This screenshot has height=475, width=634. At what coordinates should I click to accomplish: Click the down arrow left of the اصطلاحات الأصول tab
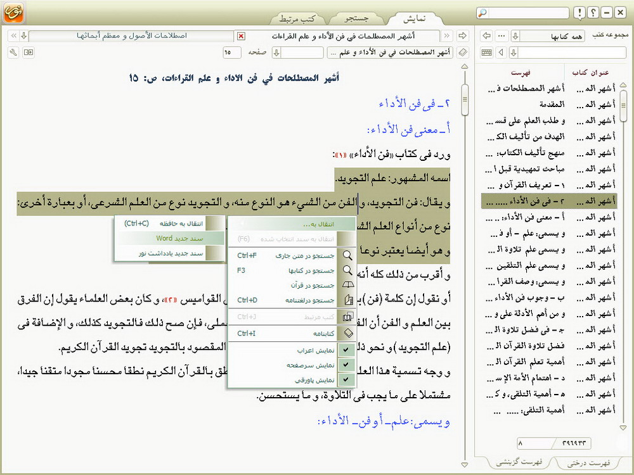click(x=24, y=36)
